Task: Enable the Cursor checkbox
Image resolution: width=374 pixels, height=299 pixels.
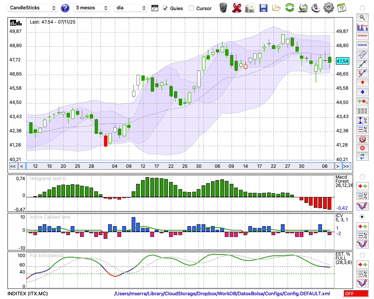Action: pos(191,8)
